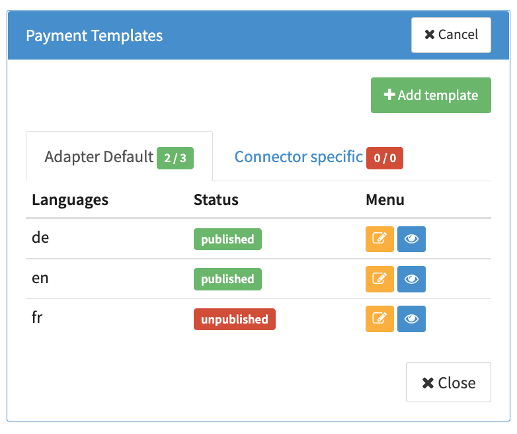517x434 pixels.
Task: Preview the en template with eye icon
Action: (411, 279)
